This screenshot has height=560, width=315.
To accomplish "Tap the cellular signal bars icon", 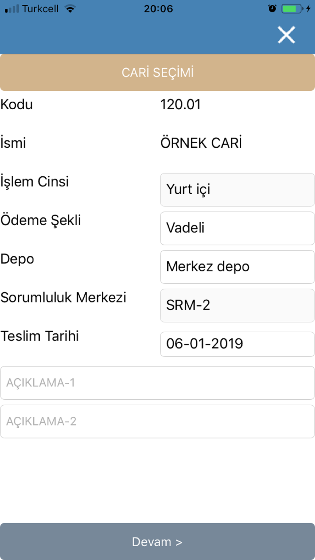I will [12, 9].
